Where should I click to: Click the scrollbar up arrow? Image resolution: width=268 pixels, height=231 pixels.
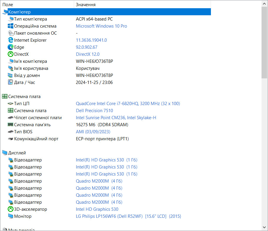[264, 4]
